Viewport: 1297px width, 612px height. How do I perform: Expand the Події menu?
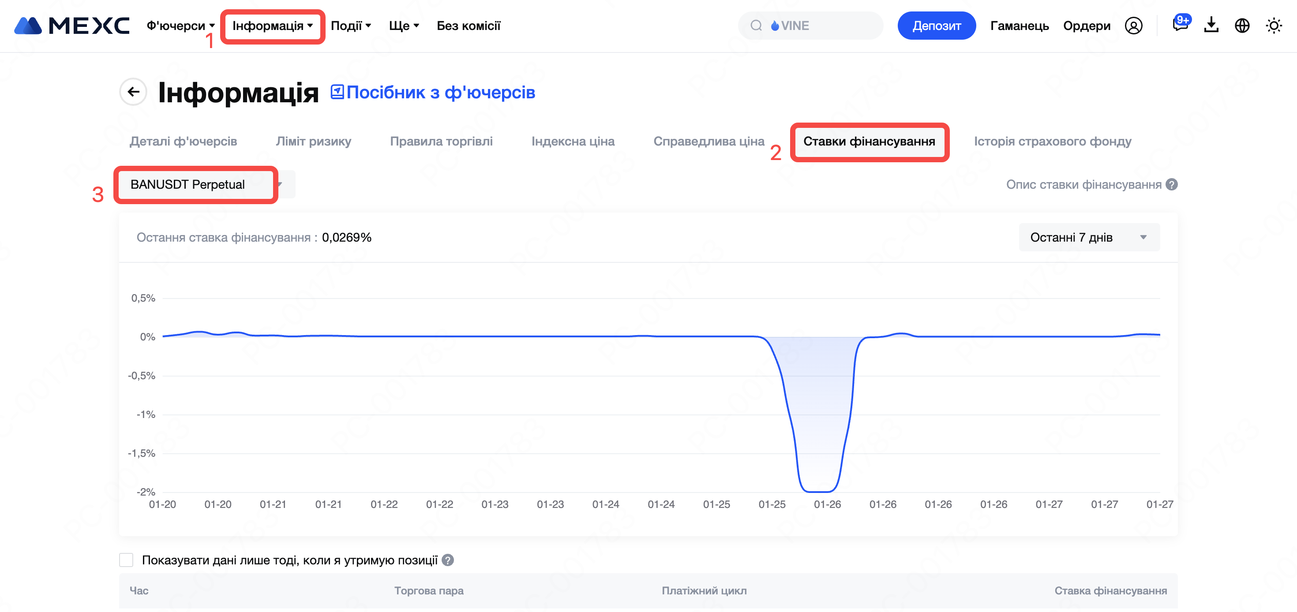(350, 26)
